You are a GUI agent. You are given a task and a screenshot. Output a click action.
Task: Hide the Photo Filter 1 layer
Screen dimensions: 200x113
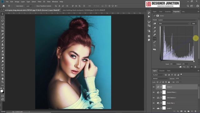pyautogui.click(x=153, y=103)
